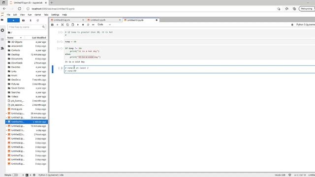Screen dimensions: 315x177
Task: Click the if temp code cell
Action: pos(189,53)
